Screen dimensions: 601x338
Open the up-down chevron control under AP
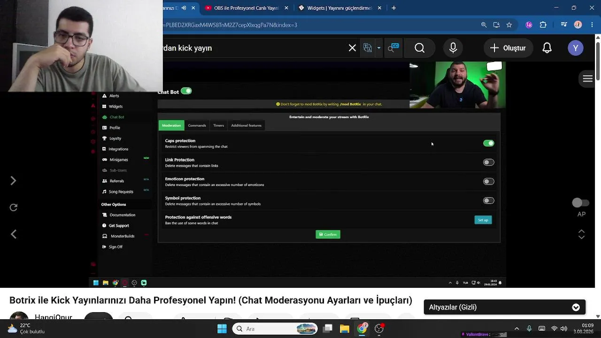[x=581, y=234]
